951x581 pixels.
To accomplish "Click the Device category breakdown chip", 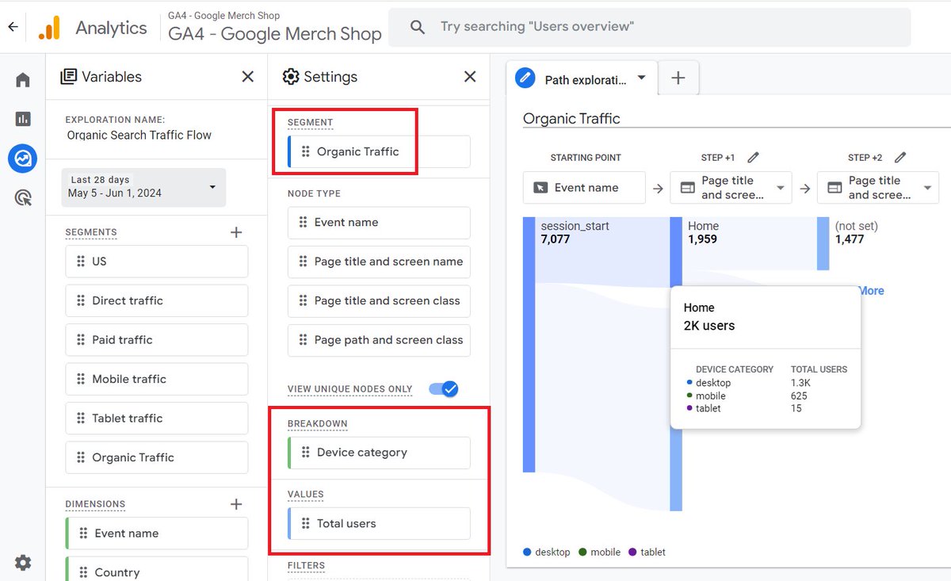I will pyautogui.click(x=379, y=453).
